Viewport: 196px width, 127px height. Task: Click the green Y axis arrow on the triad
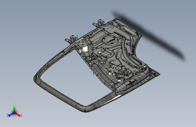14,109
